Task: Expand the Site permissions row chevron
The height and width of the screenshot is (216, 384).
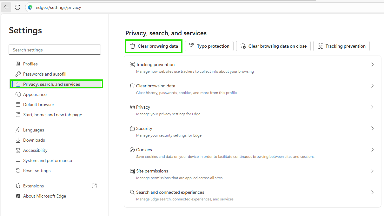Action: point(373,171)
